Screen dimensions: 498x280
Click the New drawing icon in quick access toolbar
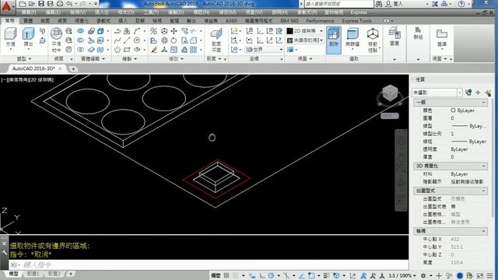pos(23,4)
